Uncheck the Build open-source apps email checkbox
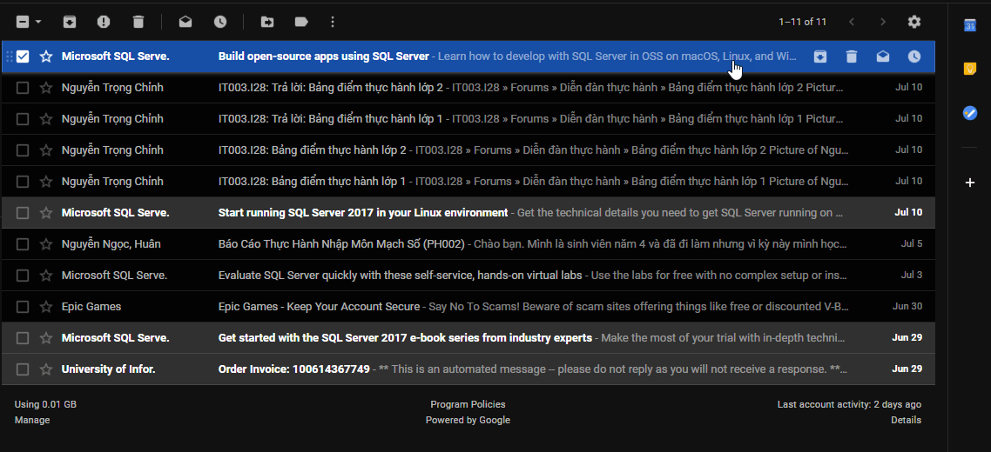This screenshot has height=452, width=991. [23, 56]
